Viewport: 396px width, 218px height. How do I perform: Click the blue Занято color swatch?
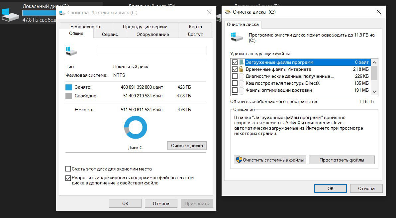[69, 87]
